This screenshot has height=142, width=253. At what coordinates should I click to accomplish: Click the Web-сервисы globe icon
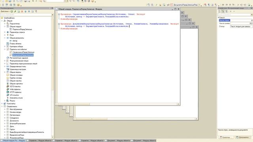pos(8,89)
